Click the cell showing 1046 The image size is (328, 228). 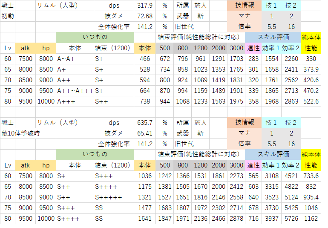(x=311, y=208)
